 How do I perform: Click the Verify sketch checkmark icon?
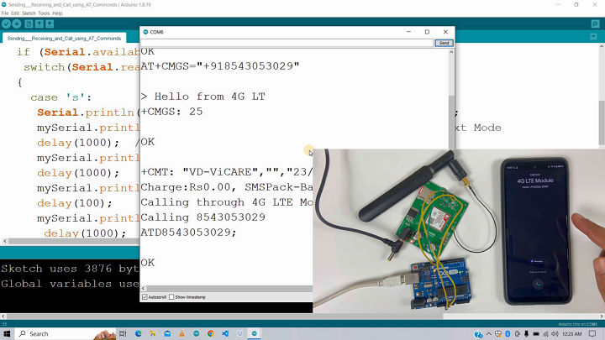pyautogui.click(x=6, y=24)
